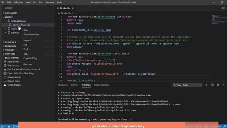Click the warnings count in status bar
This screenshot has width=227, height=128.
(3, 127)
